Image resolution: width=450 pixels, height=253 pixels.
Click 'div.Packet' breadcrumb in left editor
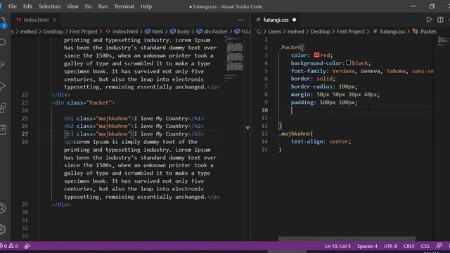215,32
